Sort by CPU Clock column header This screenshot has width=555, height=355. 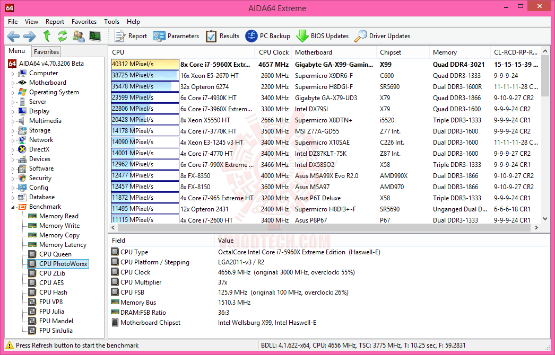coord(273,52)
